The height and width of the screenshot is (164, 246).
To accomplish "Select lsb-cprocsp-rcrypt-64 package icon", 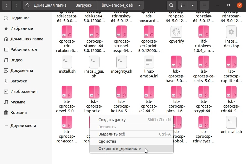I will [204, 92].
